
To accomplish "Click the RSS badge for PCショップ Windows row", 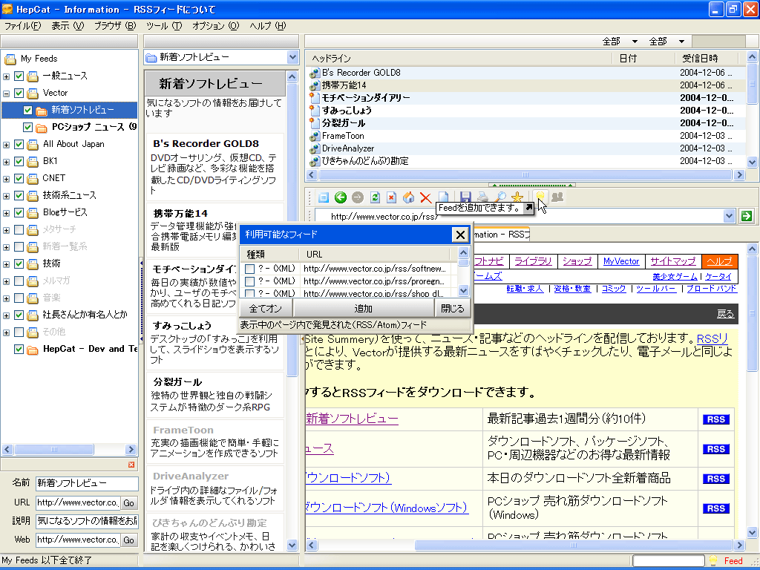I will tap(716, 508).
